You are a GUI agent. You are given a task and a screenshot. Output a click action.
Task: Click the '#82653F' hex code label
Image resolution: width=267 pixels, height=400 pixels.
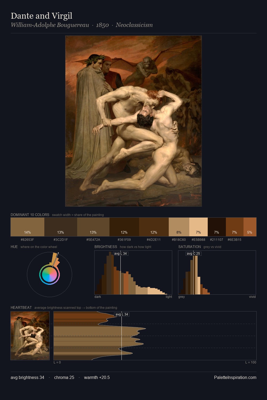pos(28,239)
